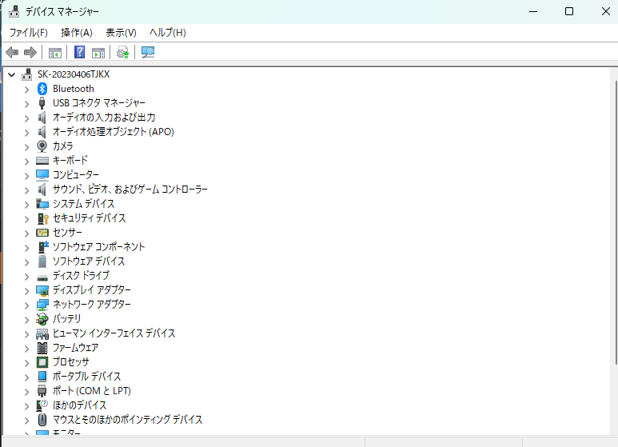Select the ほかのデバイス label
This screenshot has width=618, height=447.
(80, 405)
